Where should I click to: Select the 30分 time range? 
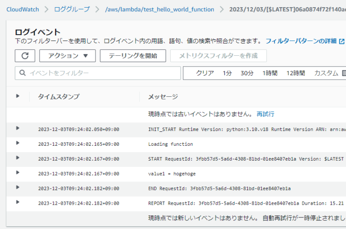click(x=247, y=73)
